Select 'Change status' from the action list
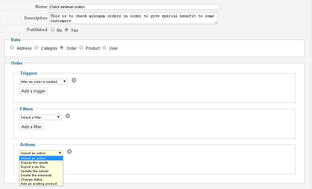 point(31,180)
